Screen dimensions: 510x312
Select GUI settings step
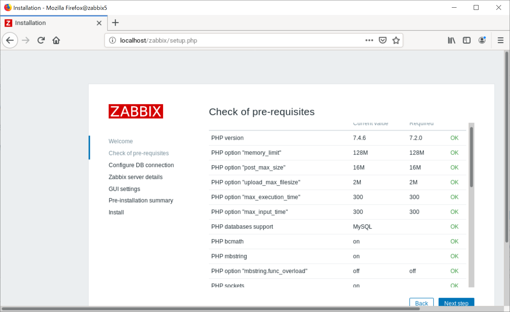coord(124,189)
